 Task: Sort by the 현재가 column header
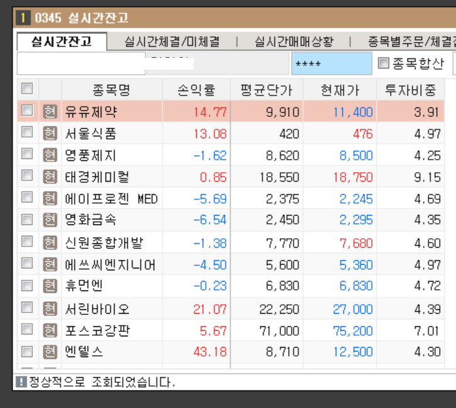click(x=340, y=89)
